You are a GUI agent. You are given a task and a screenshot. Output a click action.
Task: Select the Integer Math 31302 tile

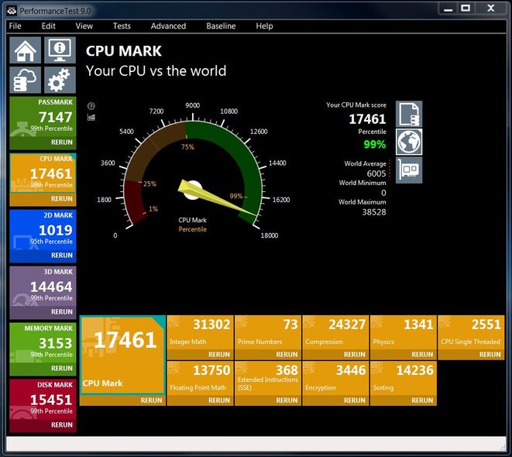[200, 332]
